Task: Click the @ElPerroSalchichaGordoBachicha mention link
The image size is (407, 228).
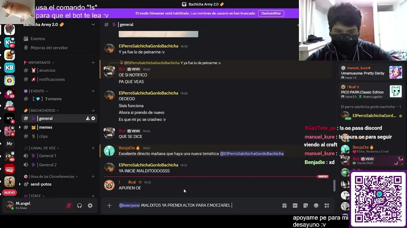Action: pyautogui.click(x=252, y=154)
